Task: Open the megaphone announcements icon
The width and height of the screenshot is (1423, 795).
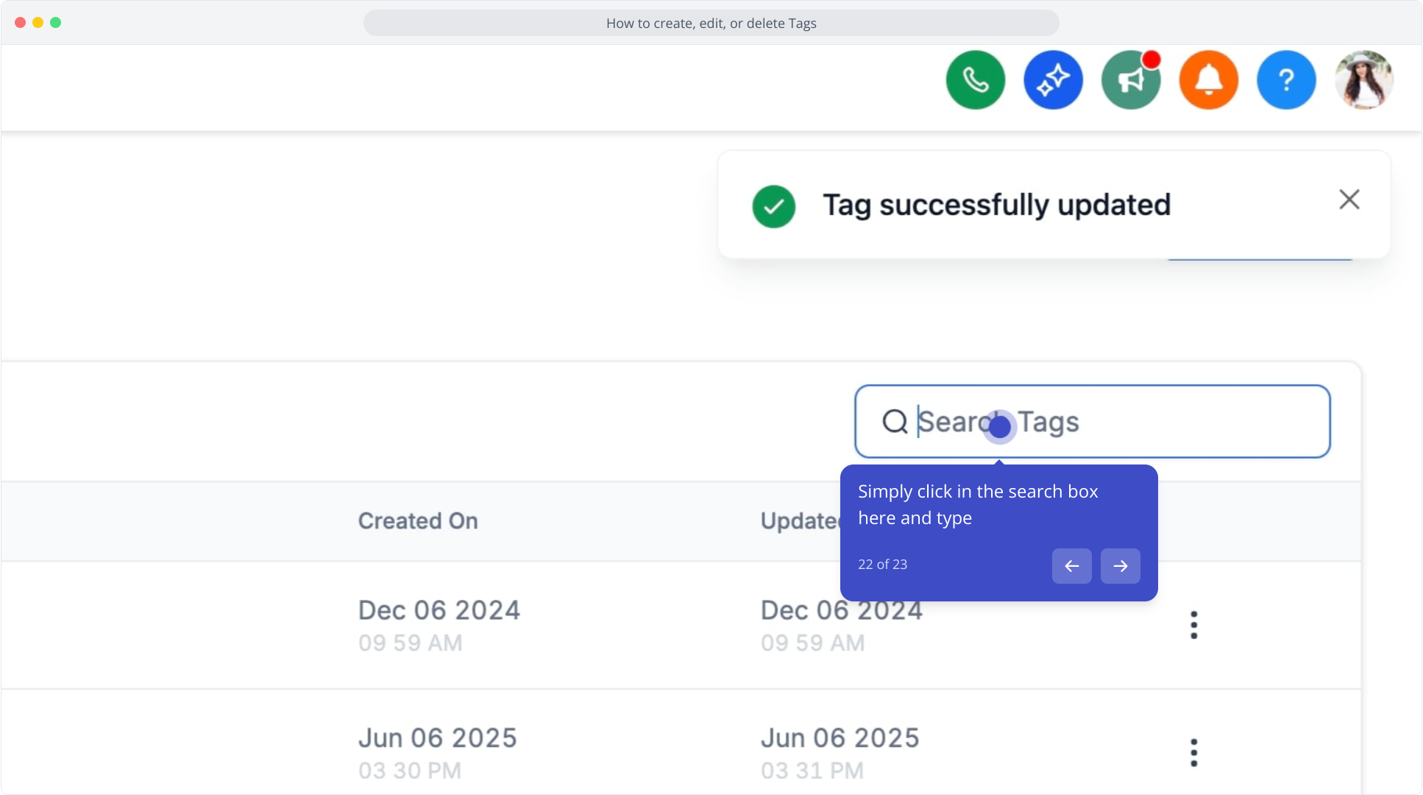Action: click(1131, 80)
